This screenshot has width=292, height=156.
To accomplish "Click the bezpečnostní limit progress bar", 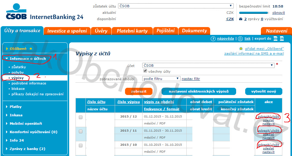I will pyautogui.click(x=254, y=13).
